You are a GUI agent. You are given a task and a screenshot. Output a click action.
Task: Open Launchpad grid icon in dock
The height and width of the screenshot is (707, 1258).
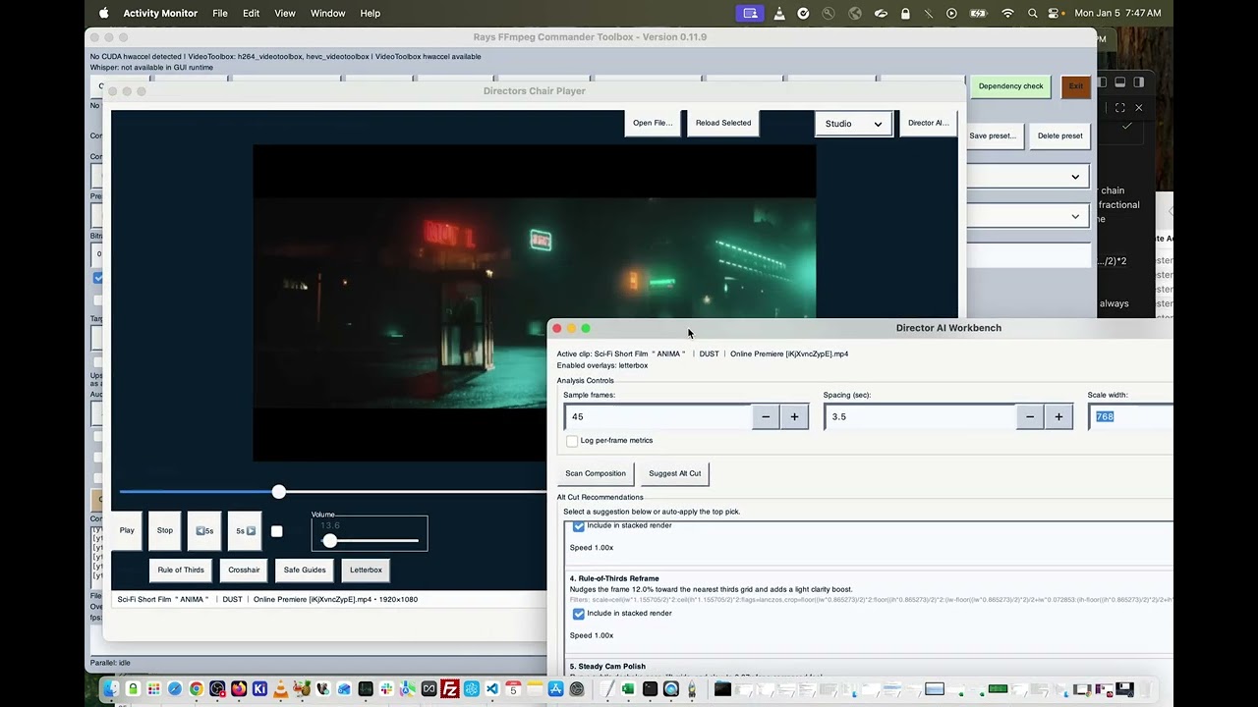point(153,689)
